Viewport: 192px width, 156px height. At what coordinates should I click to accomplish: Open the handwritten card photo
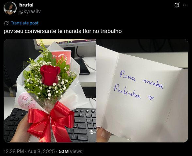tap(142, 91)
